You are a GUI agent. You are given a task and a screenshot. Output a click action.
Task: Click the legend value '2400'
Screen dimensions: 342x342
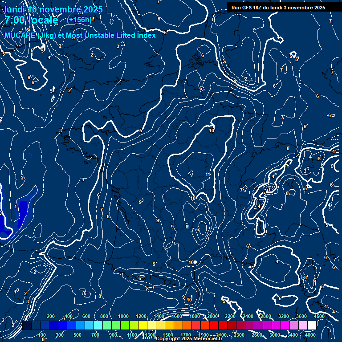[248, 316]
